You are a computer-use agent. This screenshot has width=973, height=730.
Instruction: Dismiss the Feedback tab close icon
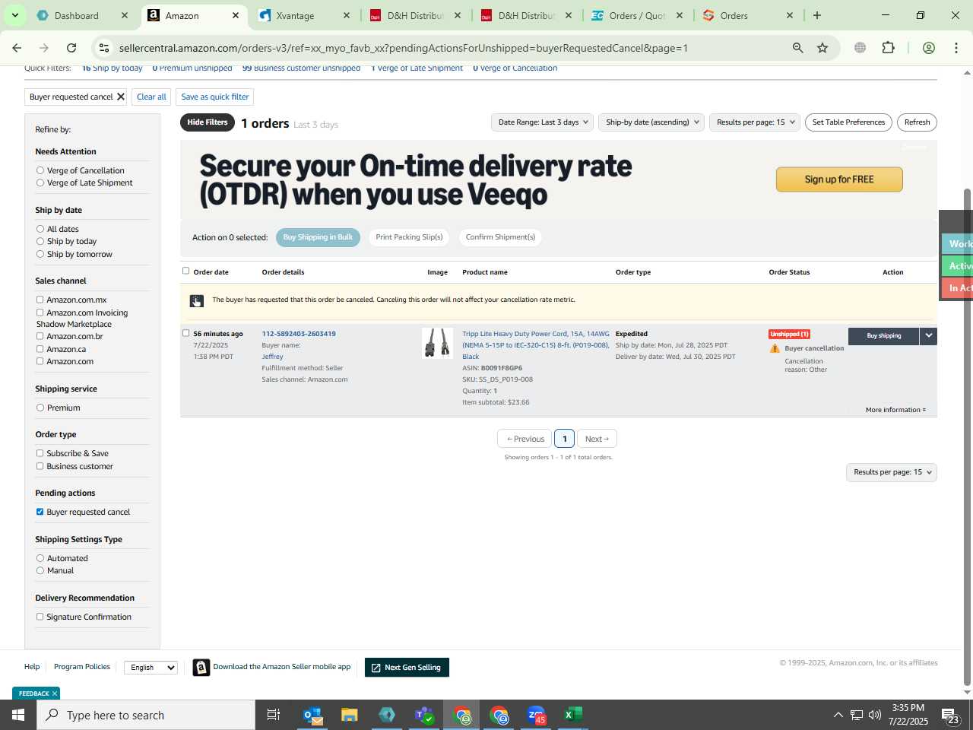tap(54, 693)
